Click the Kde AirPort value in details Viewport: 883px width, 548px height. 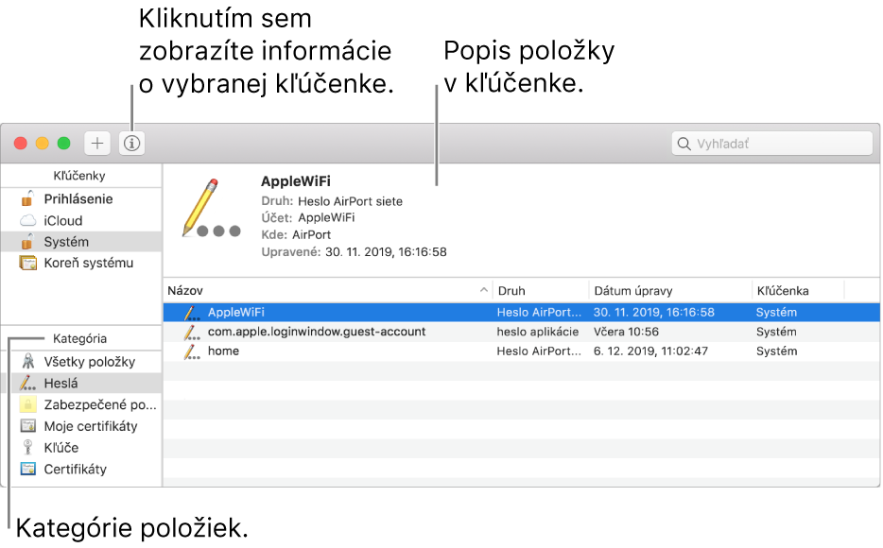click(311, 234)
